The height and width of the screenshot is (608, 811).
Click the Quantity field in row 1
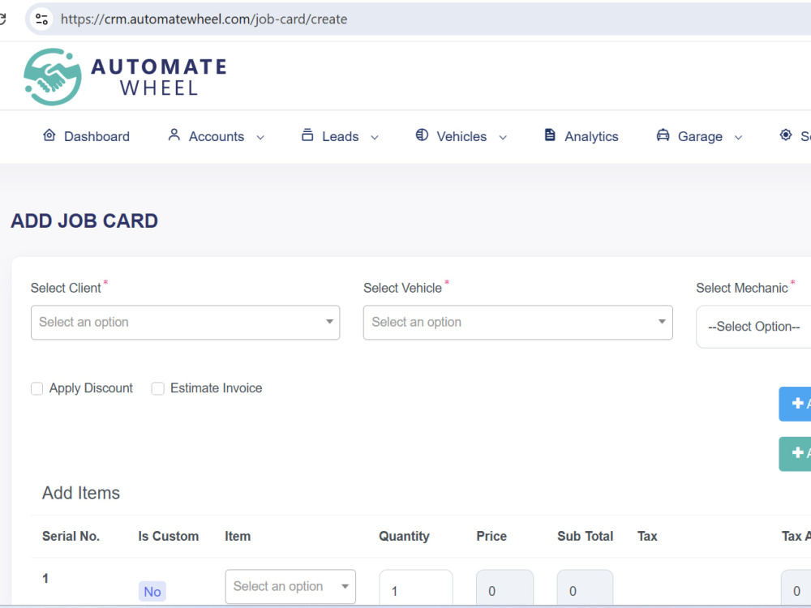coord(416,589)
